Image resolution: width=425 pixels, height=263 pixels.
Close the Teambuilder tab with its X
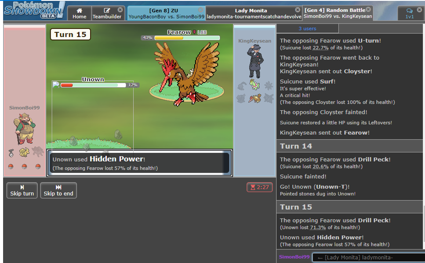point(120,10)
